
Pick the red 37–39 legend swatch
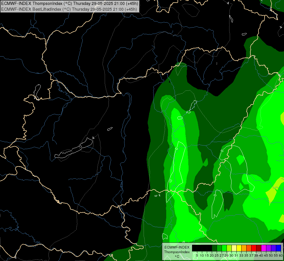(254, 248)
